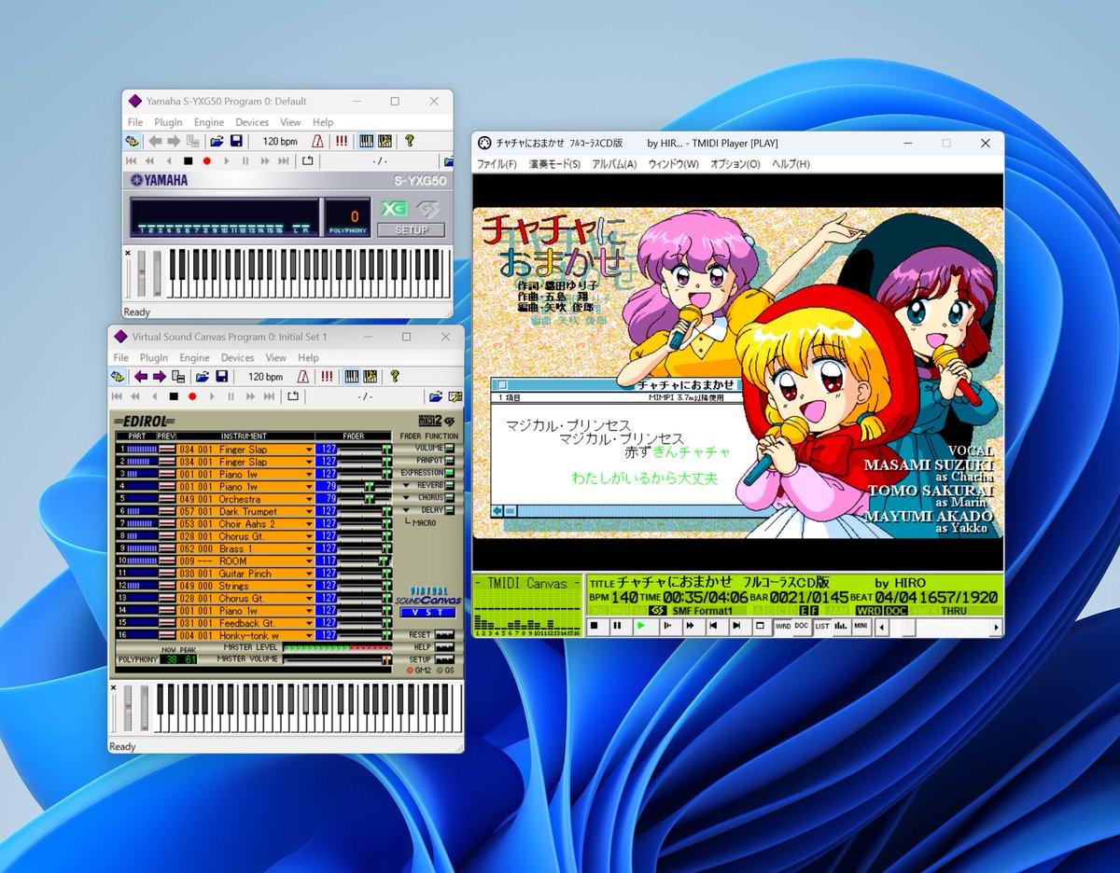Image resolution: width=1120 pixels, height=873 pixels.
Task: Click the open-folder icon in the Yamaha toolbar
Action: pos(217,141)
